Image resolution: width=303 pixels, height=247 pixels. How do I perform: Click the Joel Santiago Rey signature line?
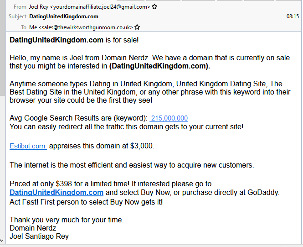pos(39,236)
